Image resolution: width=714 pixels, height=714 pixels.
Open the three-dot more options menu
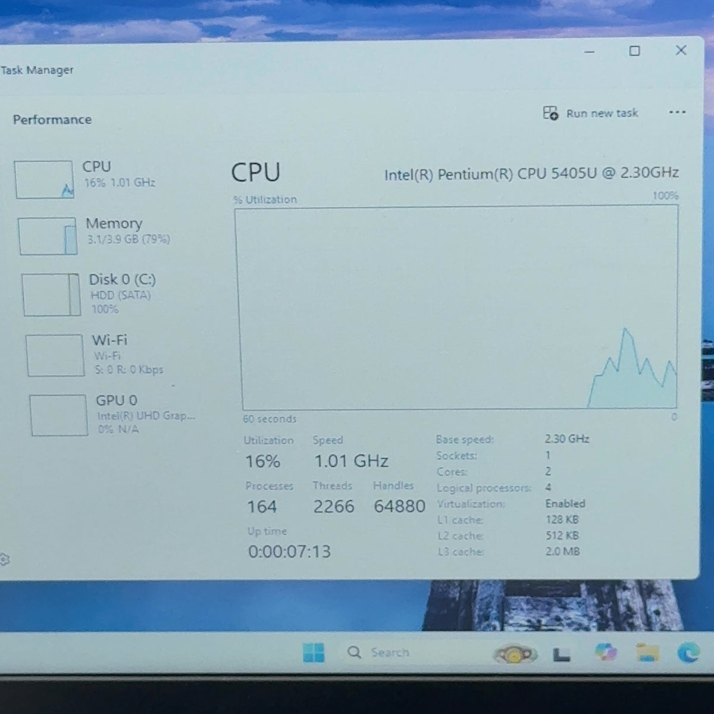(x=677, y=112)
